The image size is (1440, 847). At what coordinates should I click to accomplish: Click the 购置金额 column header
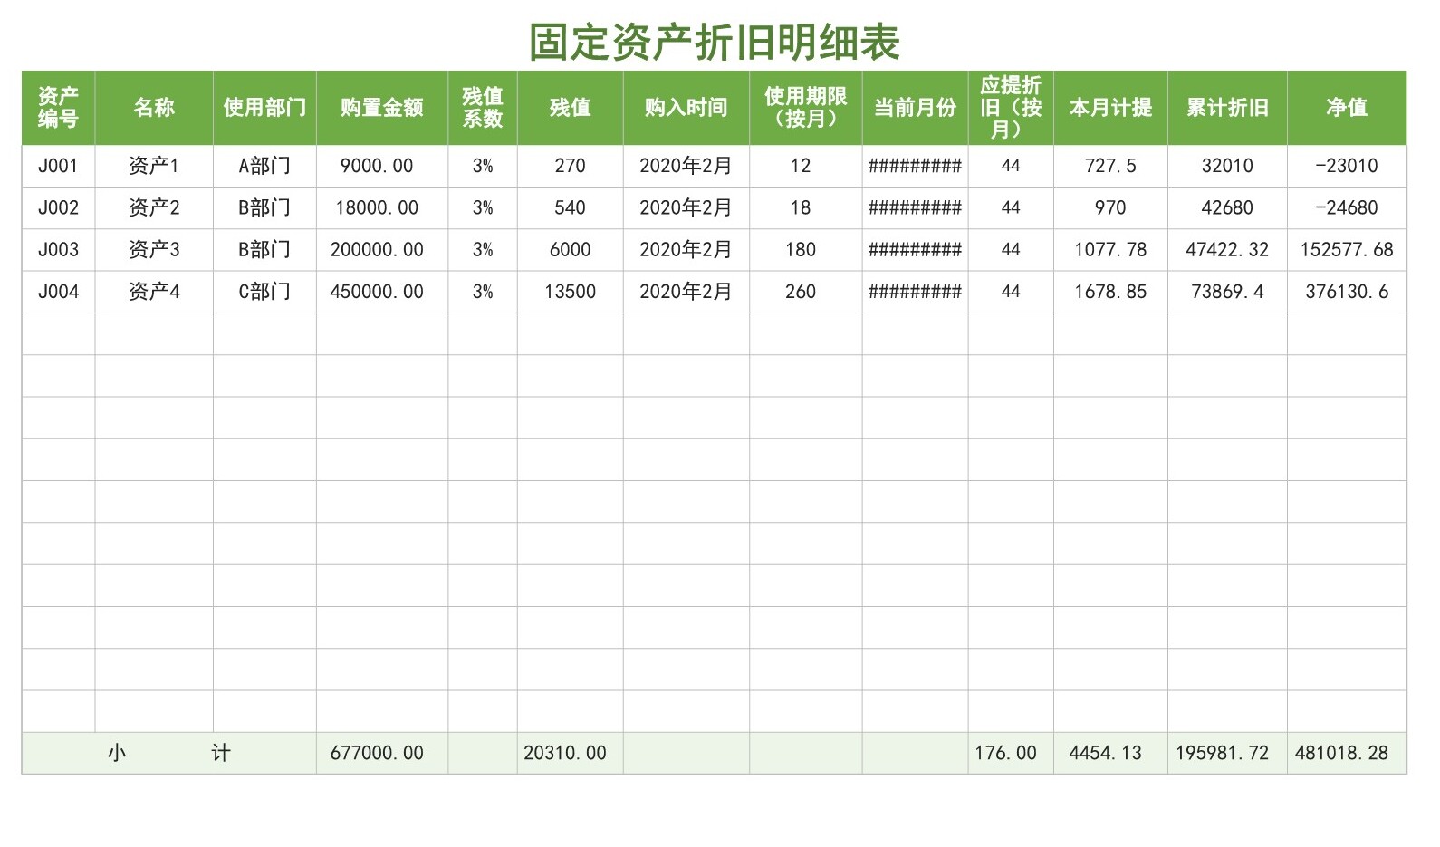[x=381, y=108]
